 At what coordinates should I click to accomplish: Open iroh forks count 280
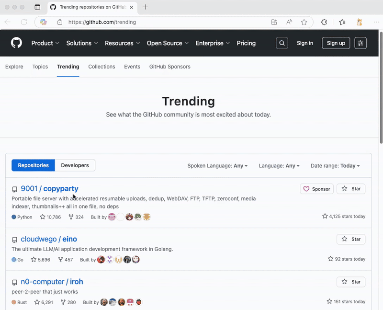coord(68,302)
